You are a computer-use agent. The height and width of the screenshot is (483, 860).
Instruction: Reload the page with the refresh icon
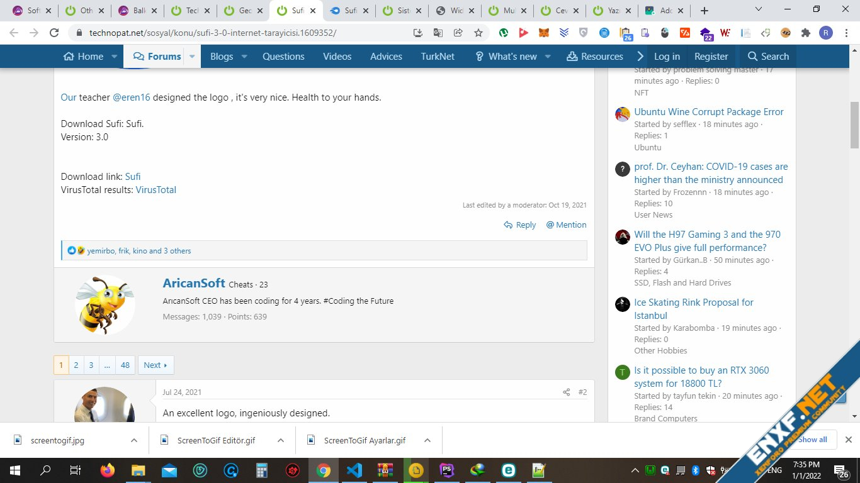[x=54, y=33]
